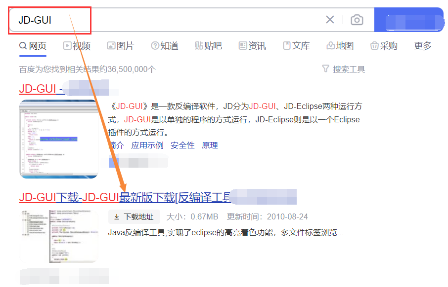448x287 pixels.
Task: Open image search via the camera icon
Action: (x=357, y=20)
